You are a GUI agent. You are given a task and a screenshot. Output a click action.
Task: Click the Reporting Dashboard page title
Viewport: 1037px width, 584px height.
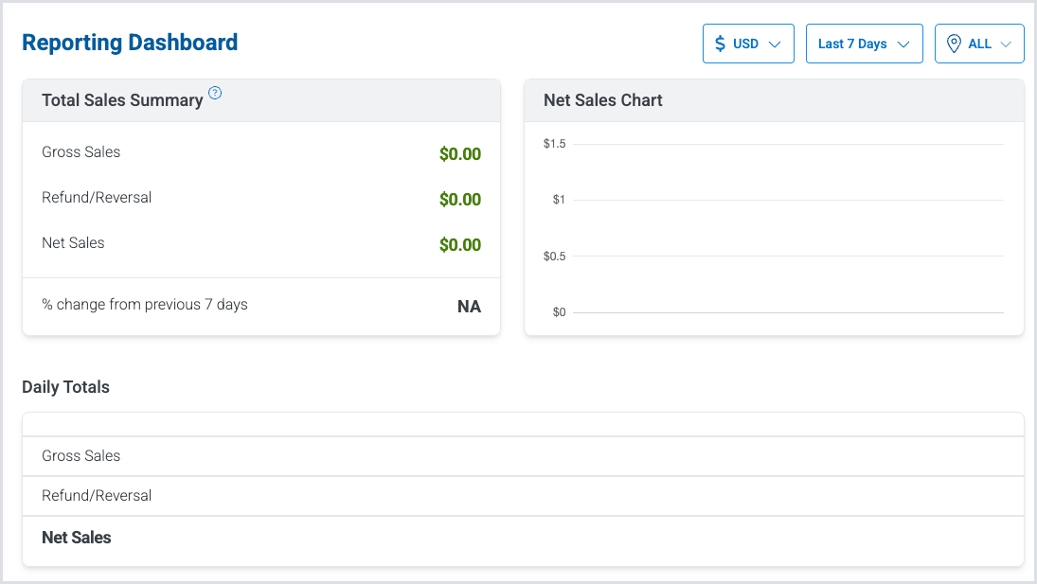tap(130, 43)
